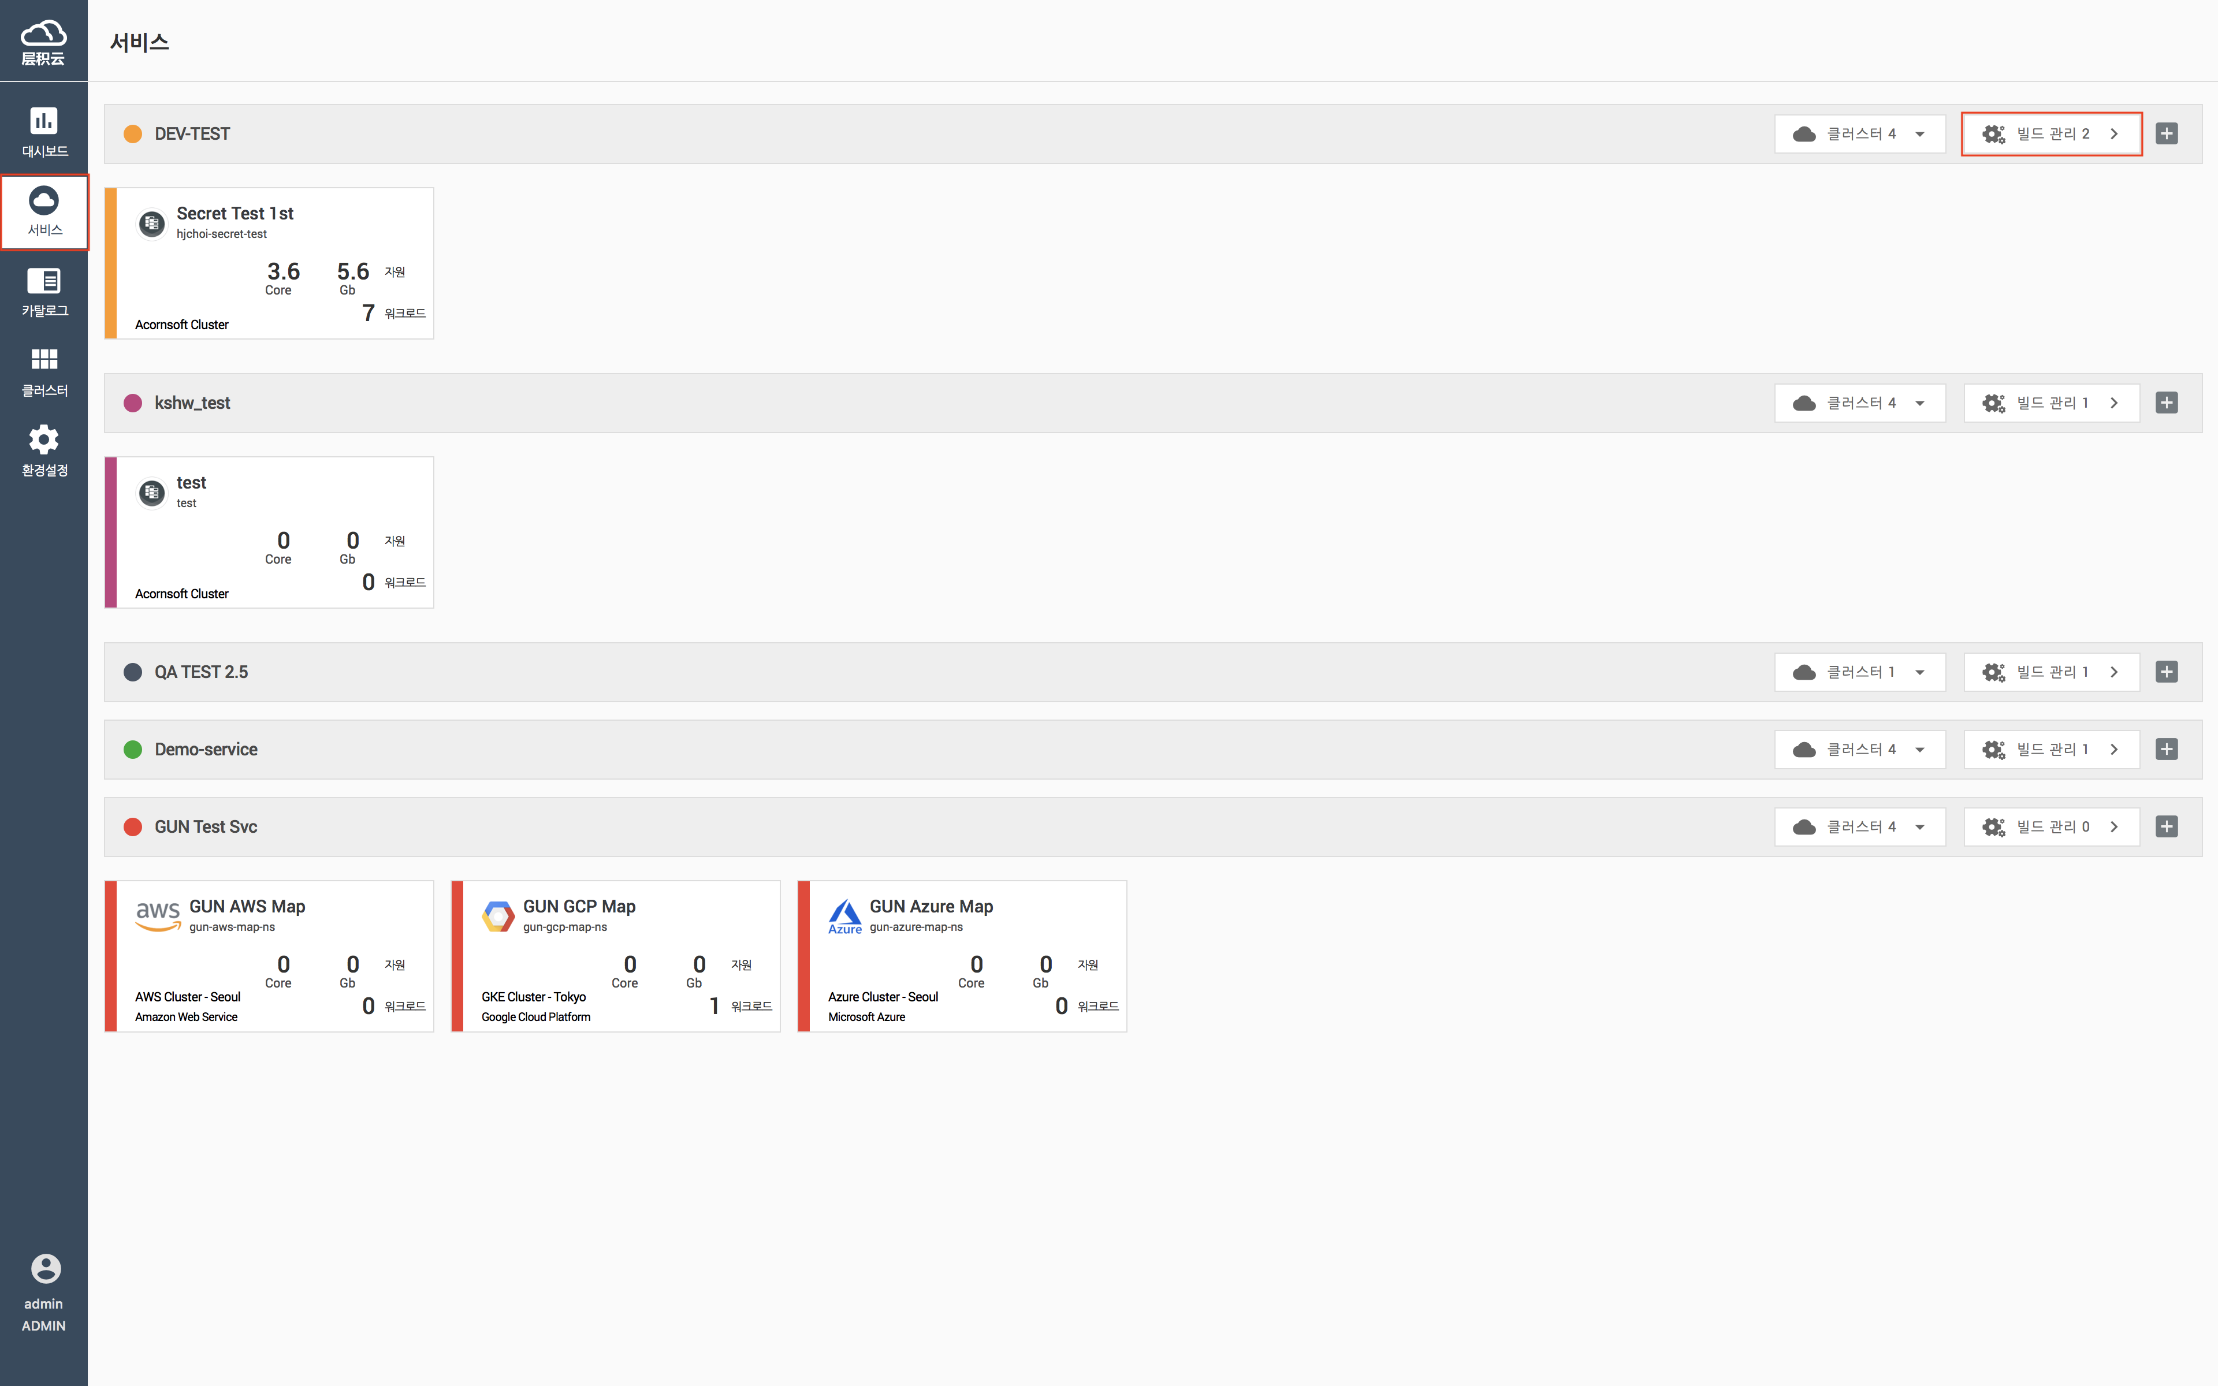2218x1386 pixels.
Task: Select the 서비스 menu item in sidebar
Action: [x=44, y=212]
